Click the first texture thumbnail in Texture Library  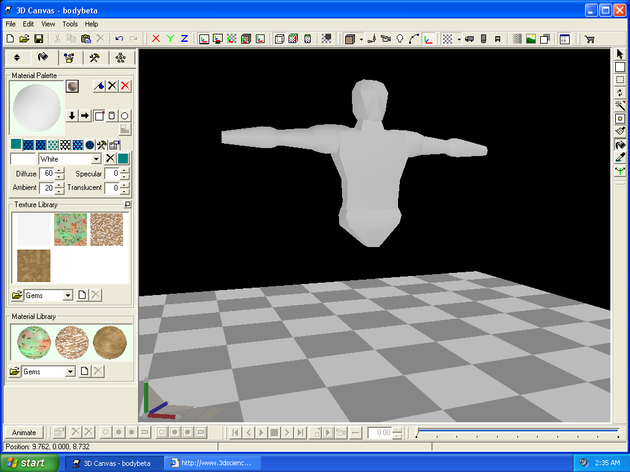tap(33, 229)
